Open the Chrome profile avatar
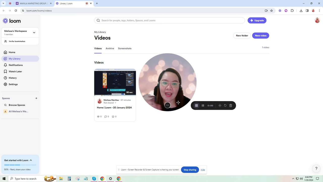323x182 pixels. point(313,11)
